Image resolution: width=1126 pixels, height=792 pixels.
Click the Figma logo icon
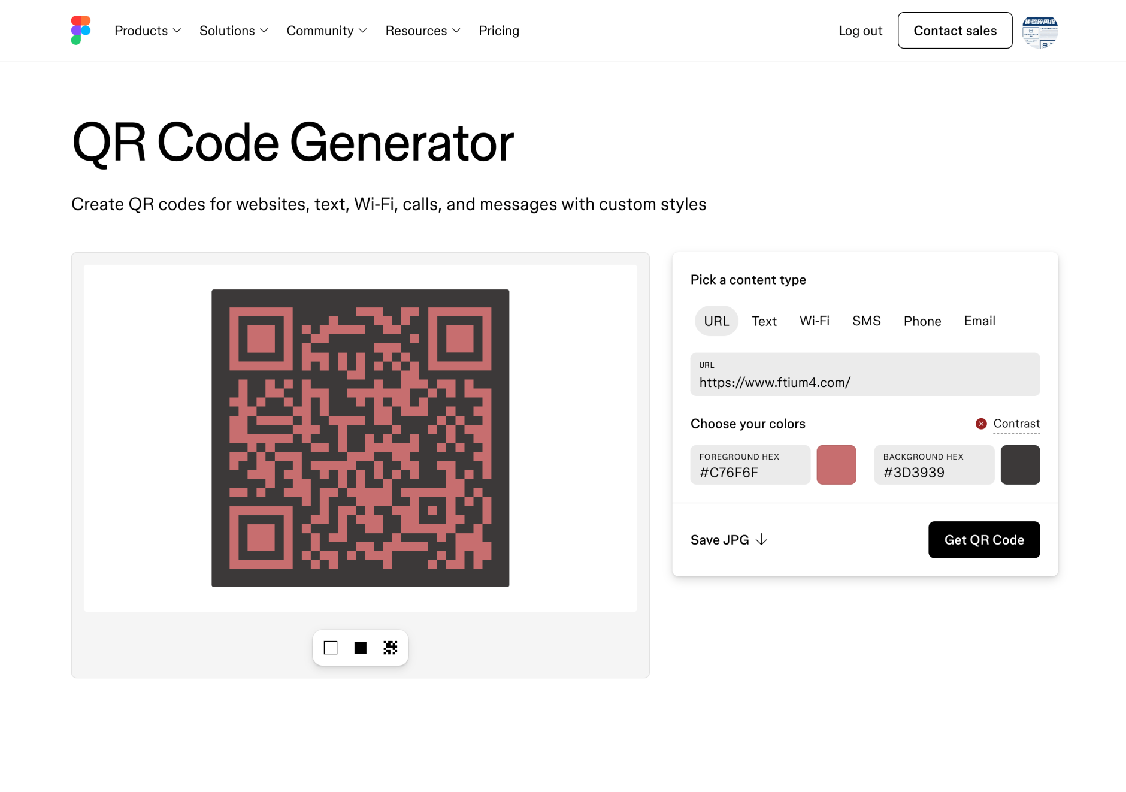coord(81,31)
